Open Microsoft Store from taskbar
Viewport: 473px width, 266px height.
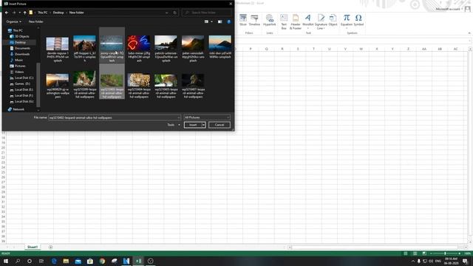90,261
